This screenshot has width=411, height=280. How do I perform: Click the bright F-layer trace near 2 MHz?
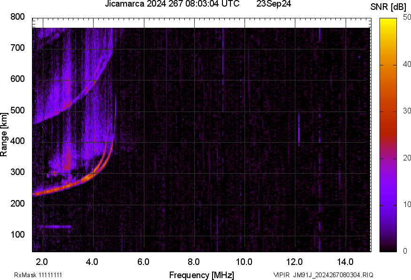point(43,193)
